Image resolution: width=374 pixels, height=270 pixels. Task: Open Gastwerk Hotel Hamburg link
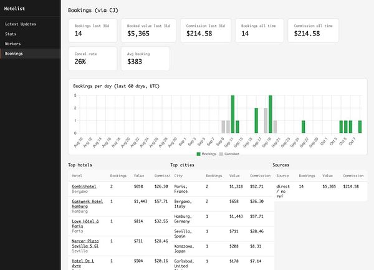point(87,204)
